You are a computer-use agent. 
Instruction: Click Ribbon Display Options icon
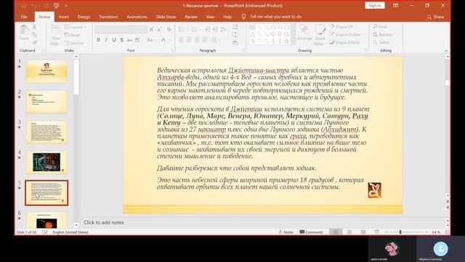coord(395,5)
